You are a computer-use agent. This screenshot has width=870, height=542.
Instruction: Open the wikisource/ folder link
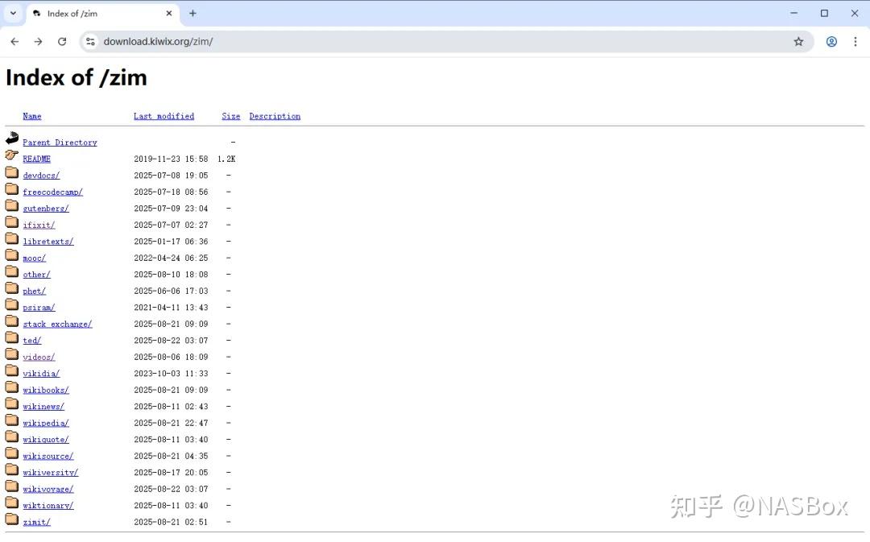[48, 456]
